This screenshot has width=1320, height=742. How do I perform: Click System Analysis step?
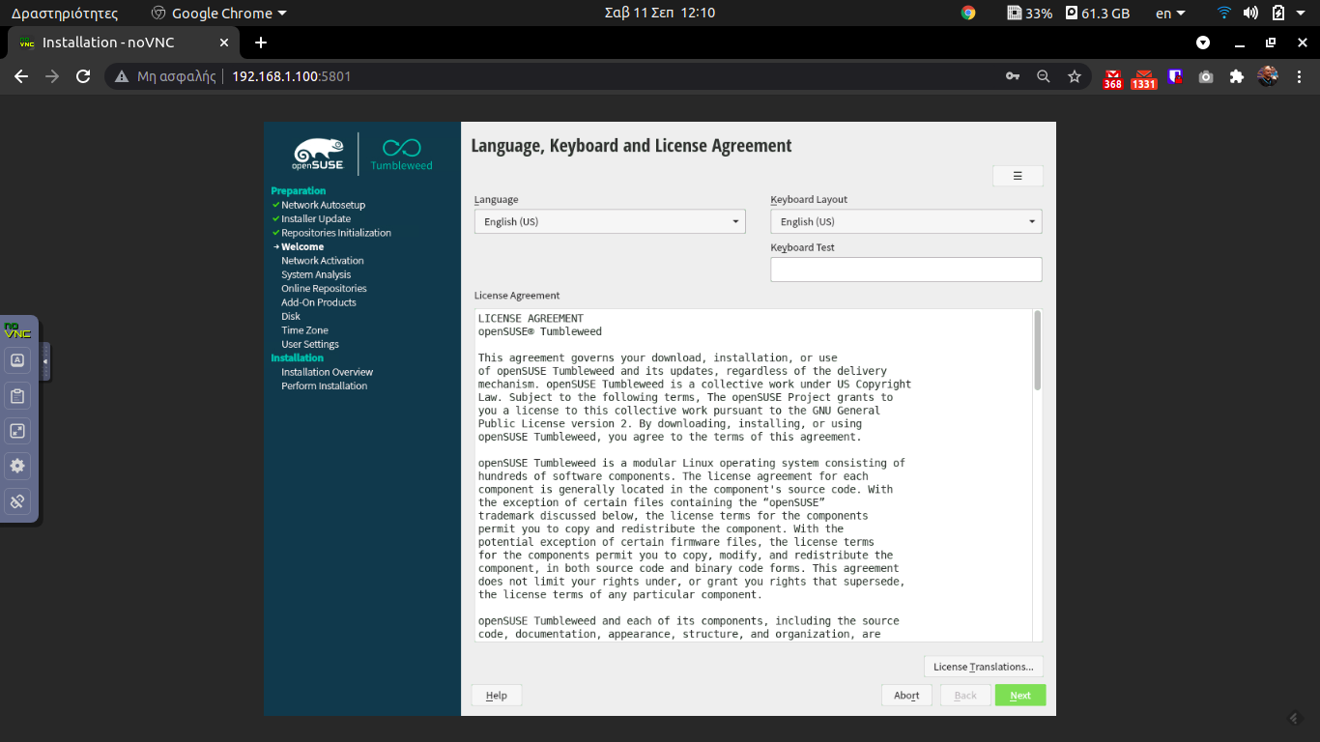[316, 275]
